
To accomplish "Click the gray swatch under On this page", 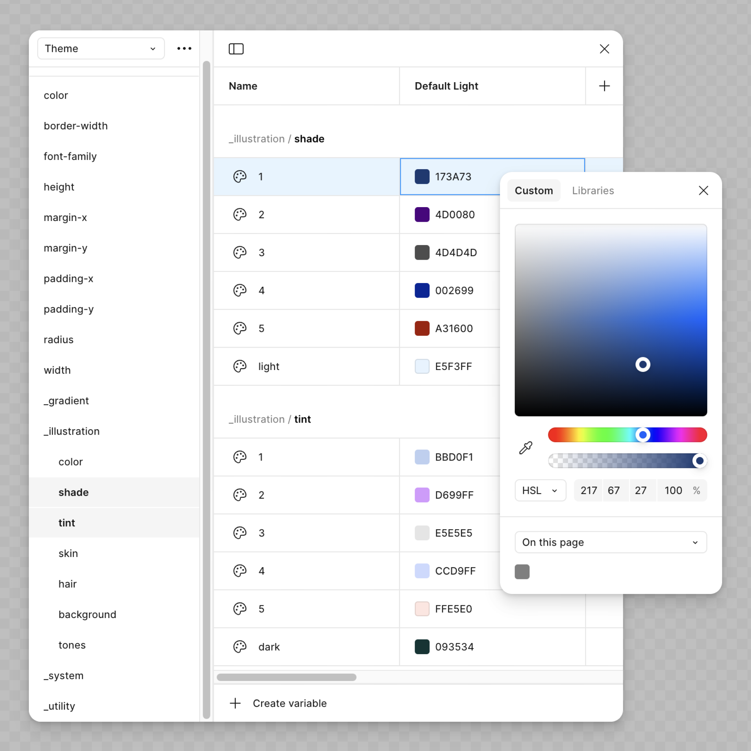I will pyautogui.click(x=522, y=571).
